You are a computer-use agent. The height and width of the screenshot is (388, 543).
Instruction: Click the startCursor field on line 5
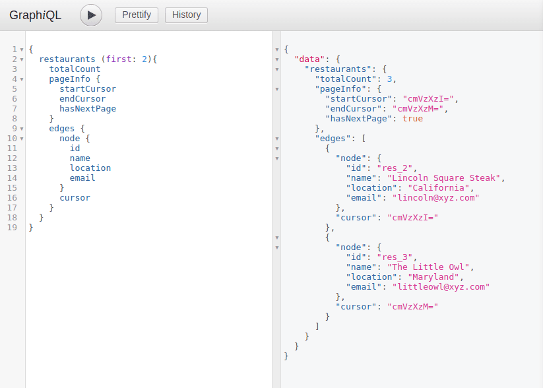[88, 88]
